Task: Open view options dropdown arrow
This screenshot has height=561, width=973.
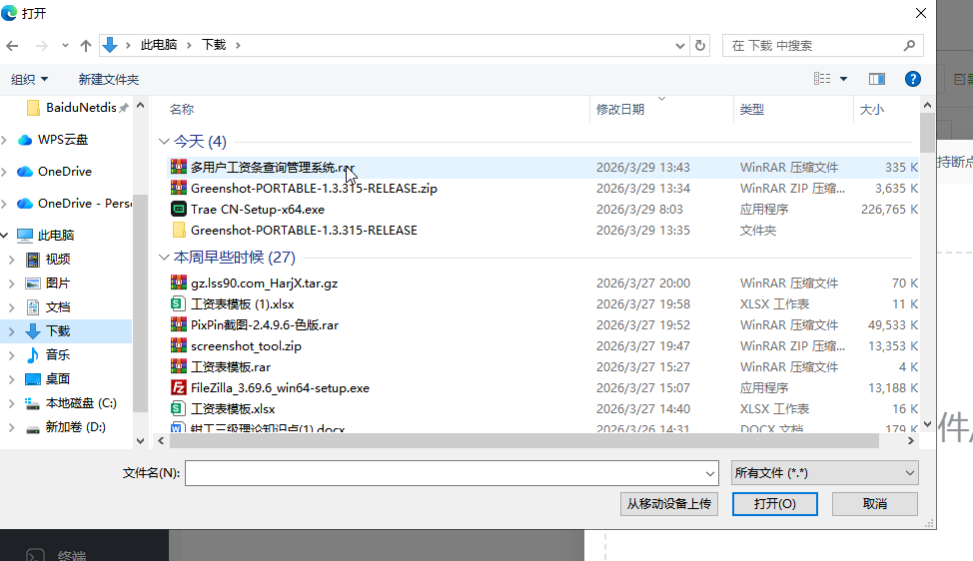Action: click(x=843, y=79)
